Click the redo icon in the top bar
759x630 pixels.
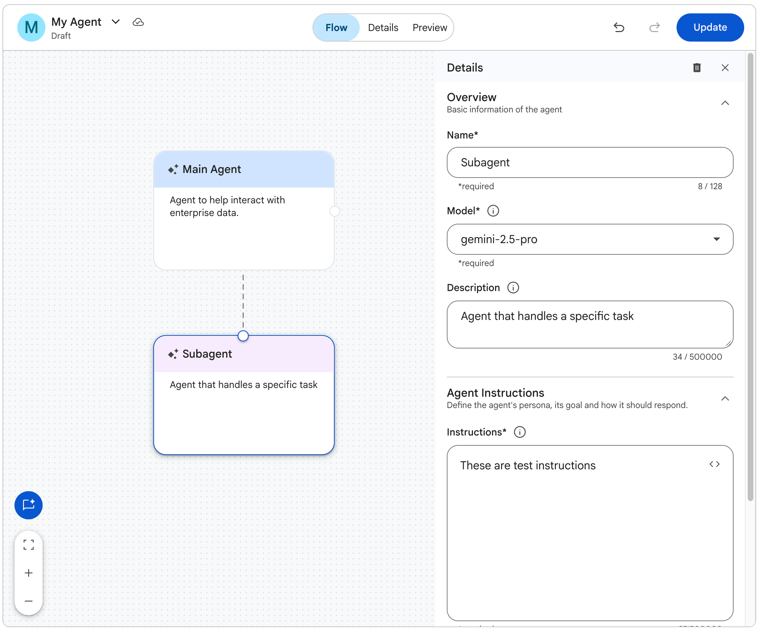pos(655,27)
